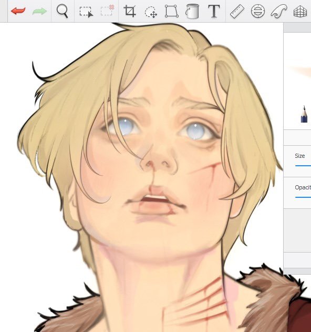This screenshot has height=332, width=311.
Task: Select the Flood Fill bucket tool
Action: 192,11
